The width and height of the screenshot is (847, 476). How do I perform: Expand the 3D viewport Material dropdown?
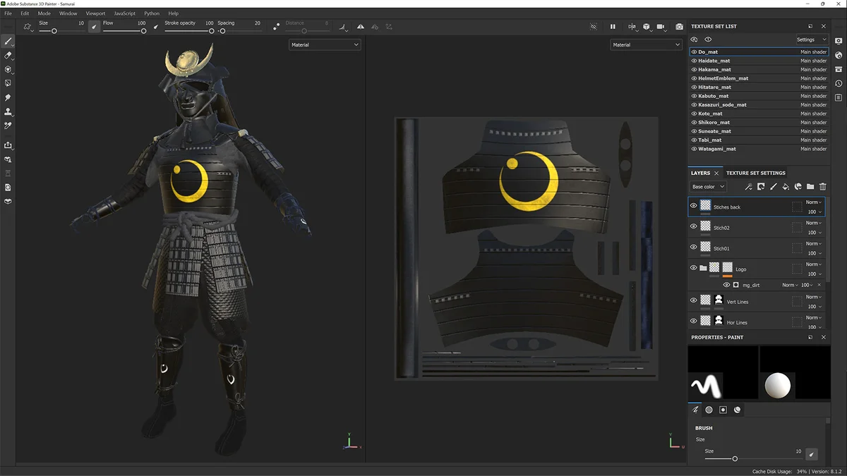(325, 44)
